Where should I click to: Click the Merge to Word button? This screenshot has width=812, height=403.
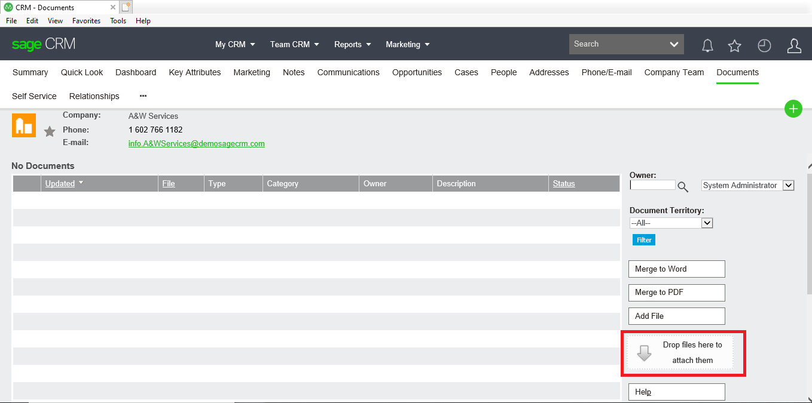click(676, 269)
